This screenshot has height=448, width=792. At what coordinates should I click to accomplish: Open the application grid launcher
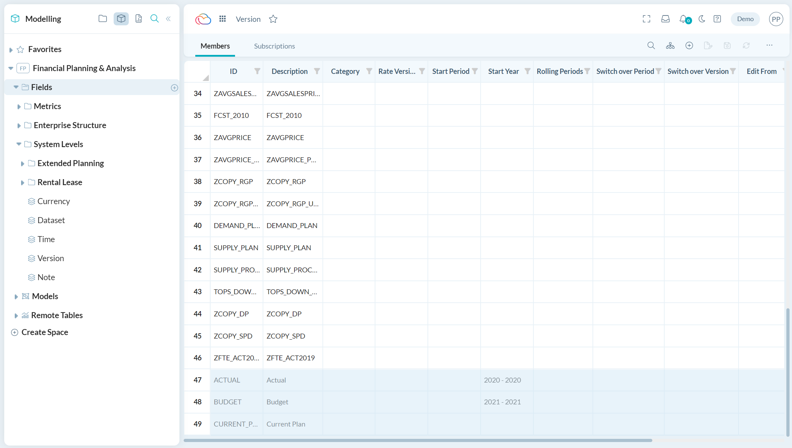click(222, 19)
